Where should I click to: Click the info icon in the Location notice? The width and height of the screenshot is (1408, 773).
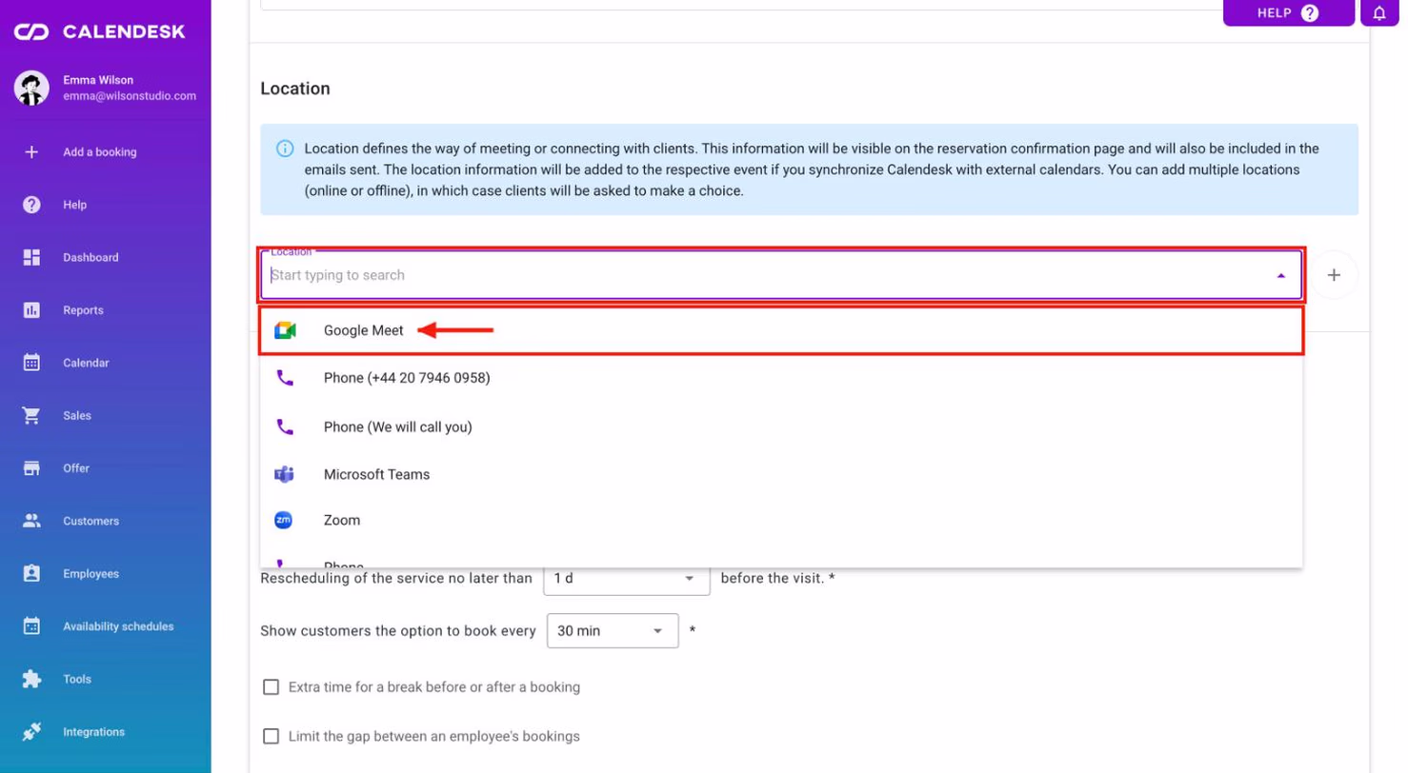[285, 149]
